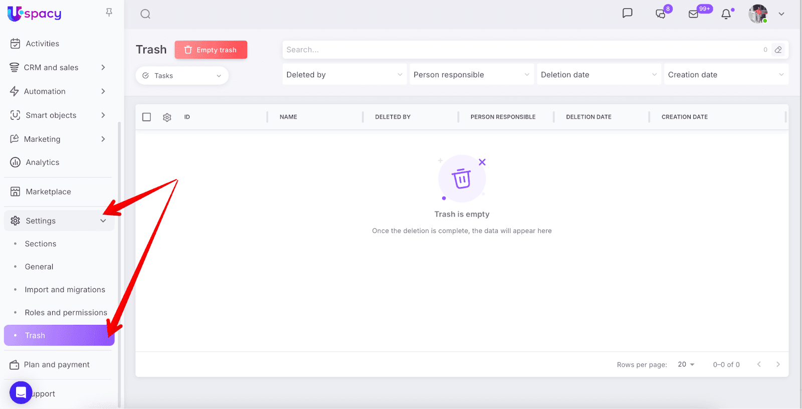The image size is (802, 409).
Task: Focus the trash search field
Action: pos(521,50)
